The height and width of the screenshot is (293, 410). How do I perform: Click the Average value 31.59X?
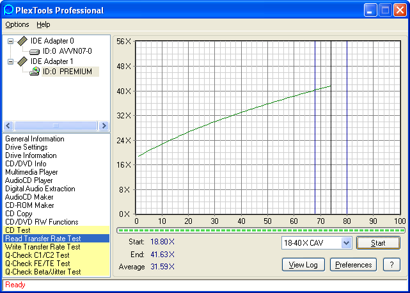pos(162,267)
